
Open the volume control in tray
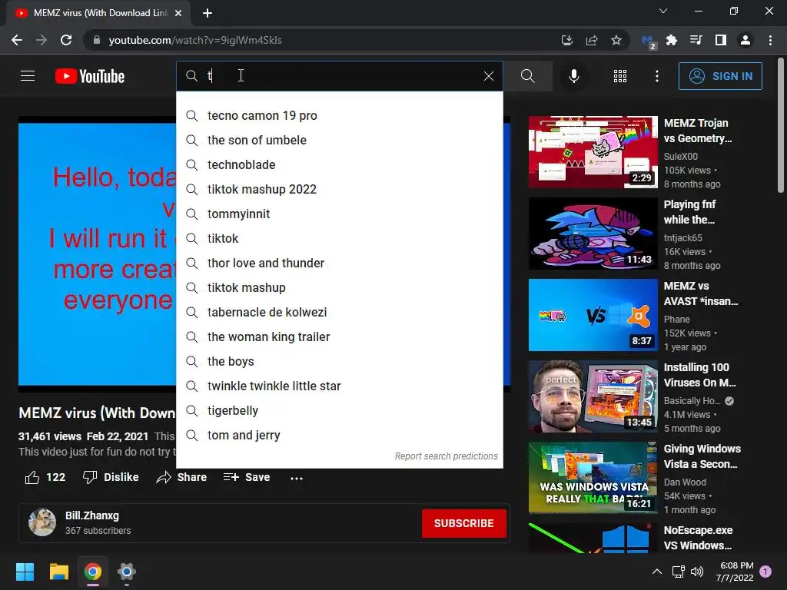coord(696,572)
